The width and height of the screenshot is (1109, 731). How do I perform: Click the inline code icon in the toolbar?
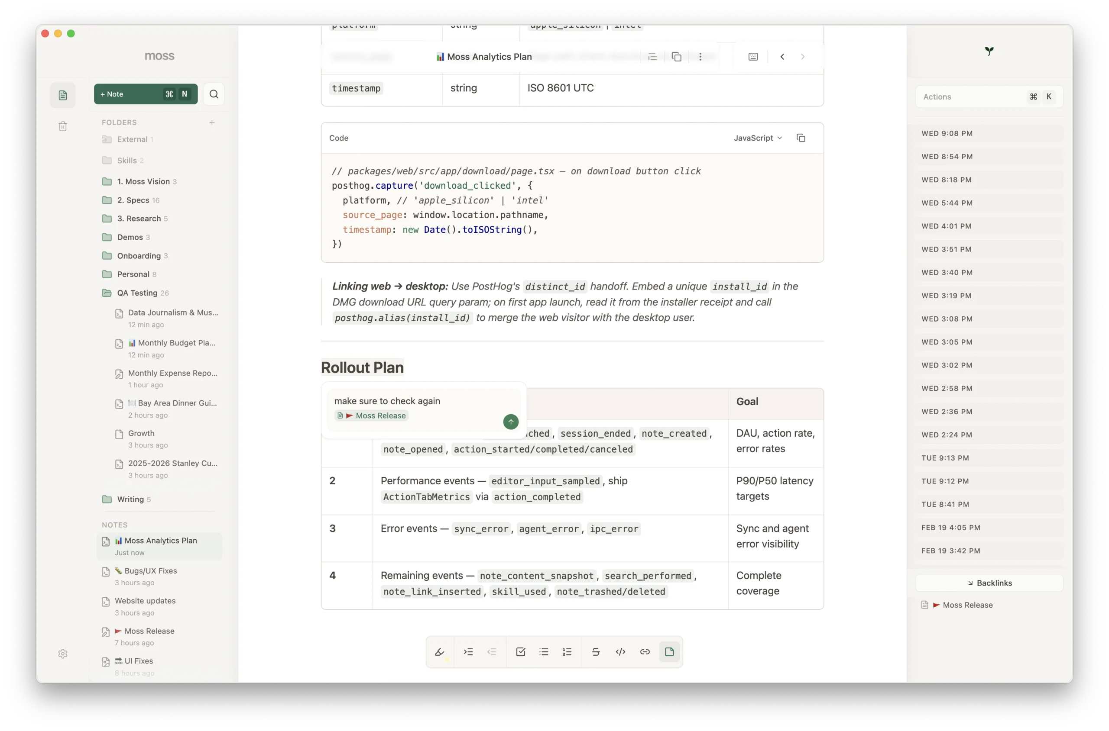click(x=620, y=652)
